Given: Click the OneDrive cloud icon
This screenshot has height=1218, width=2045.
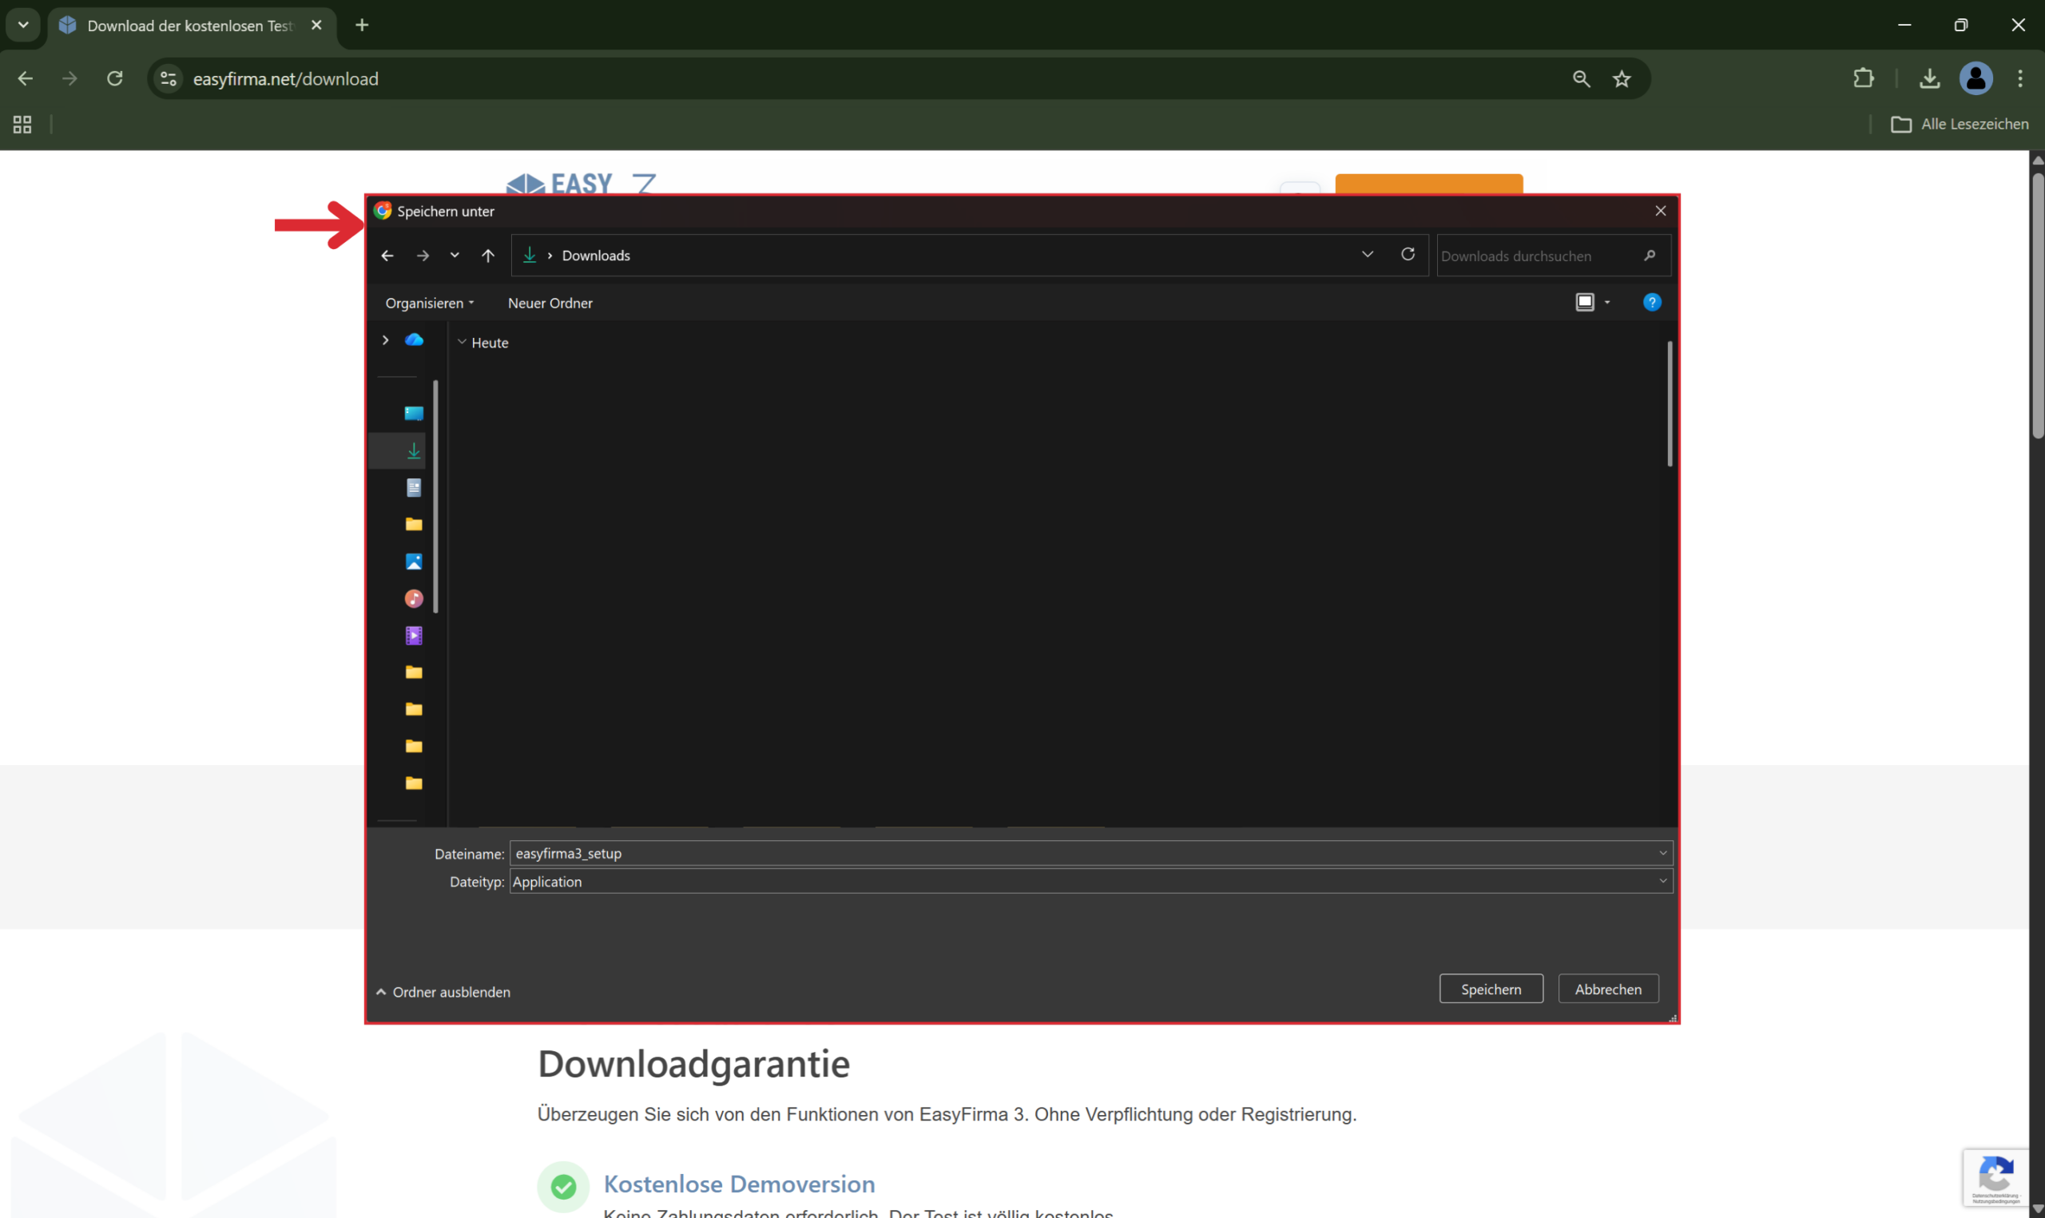Looking at the screenshot, I should pyautogui.click(x=414, y=340).
